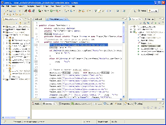Click the editor vertical scrollbar down arrow
The height and width of the screenshot is (125, 166).
pos(124,96)
